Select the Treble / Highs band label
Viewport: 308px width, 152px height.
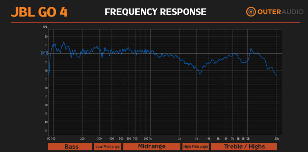pyautogui.click(x=244, y=147)
